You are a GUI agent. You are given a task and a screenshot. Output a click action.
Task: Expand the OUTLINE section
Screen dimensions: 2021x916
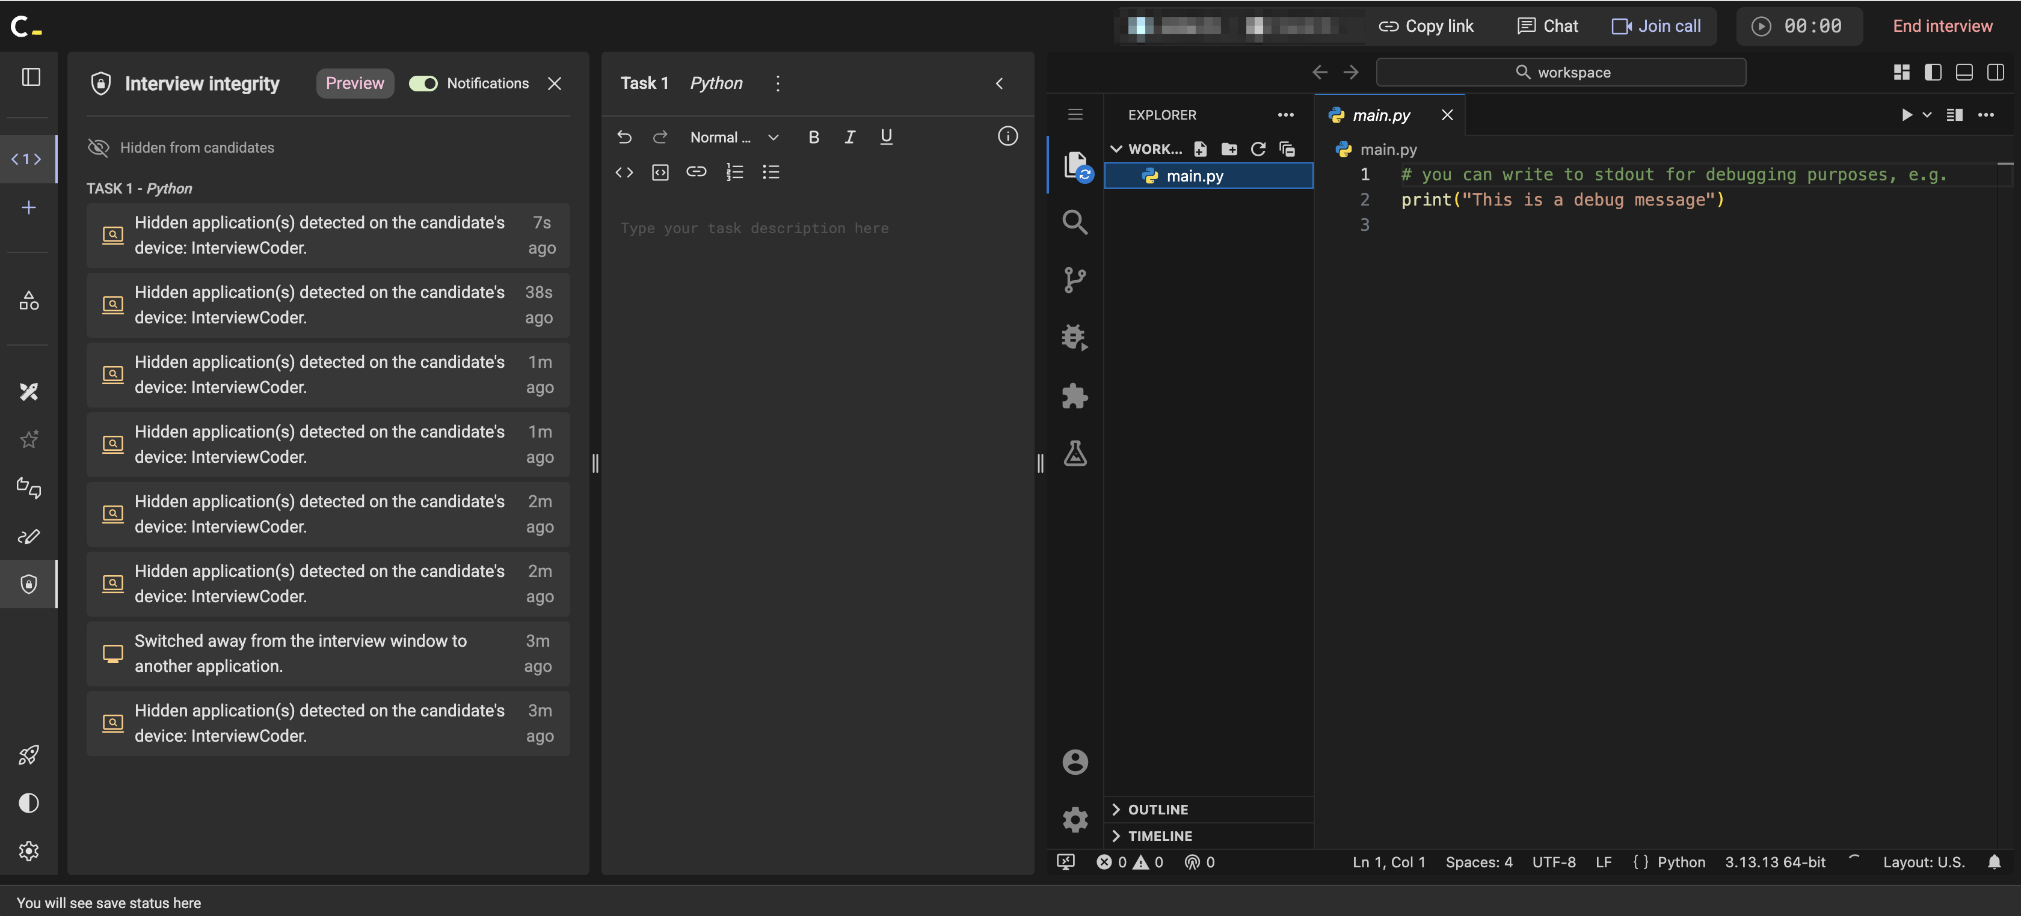pos(1208,810)
